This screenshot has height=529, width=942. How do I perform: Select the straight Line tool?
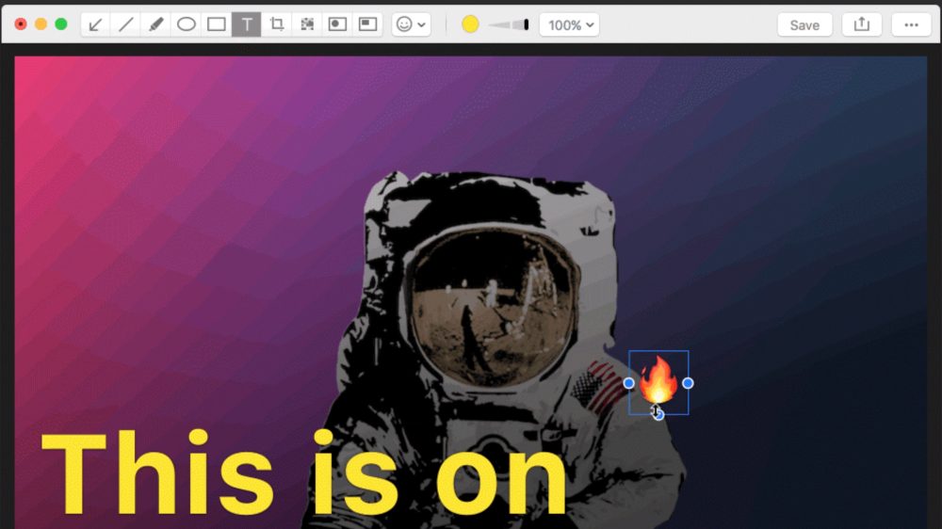coord(125,24)
